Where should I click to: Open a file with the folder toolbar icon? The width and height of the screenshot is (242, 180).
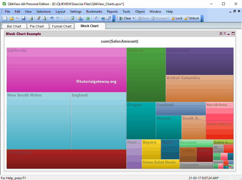point(11,18)
